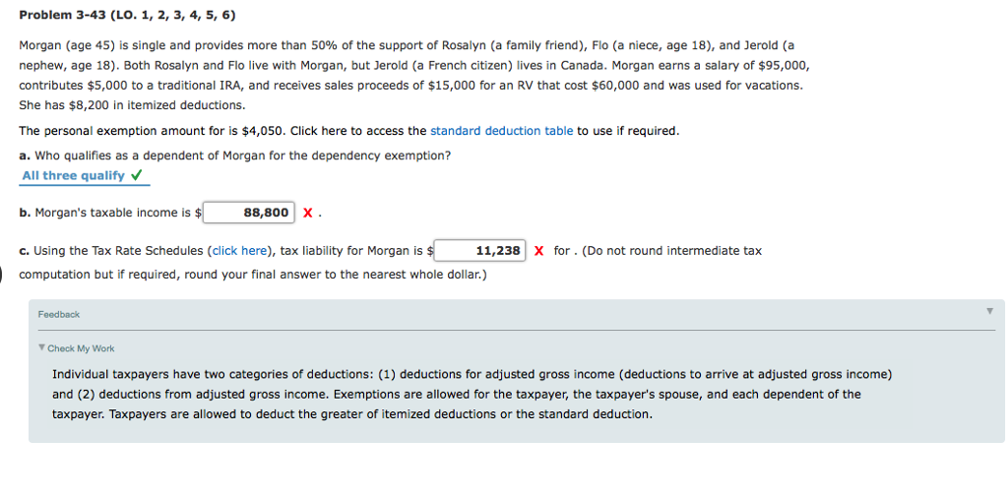Collapse the Feedback panel using the right arrow
The image size is (1008, 499).
[x=990, y=311]
